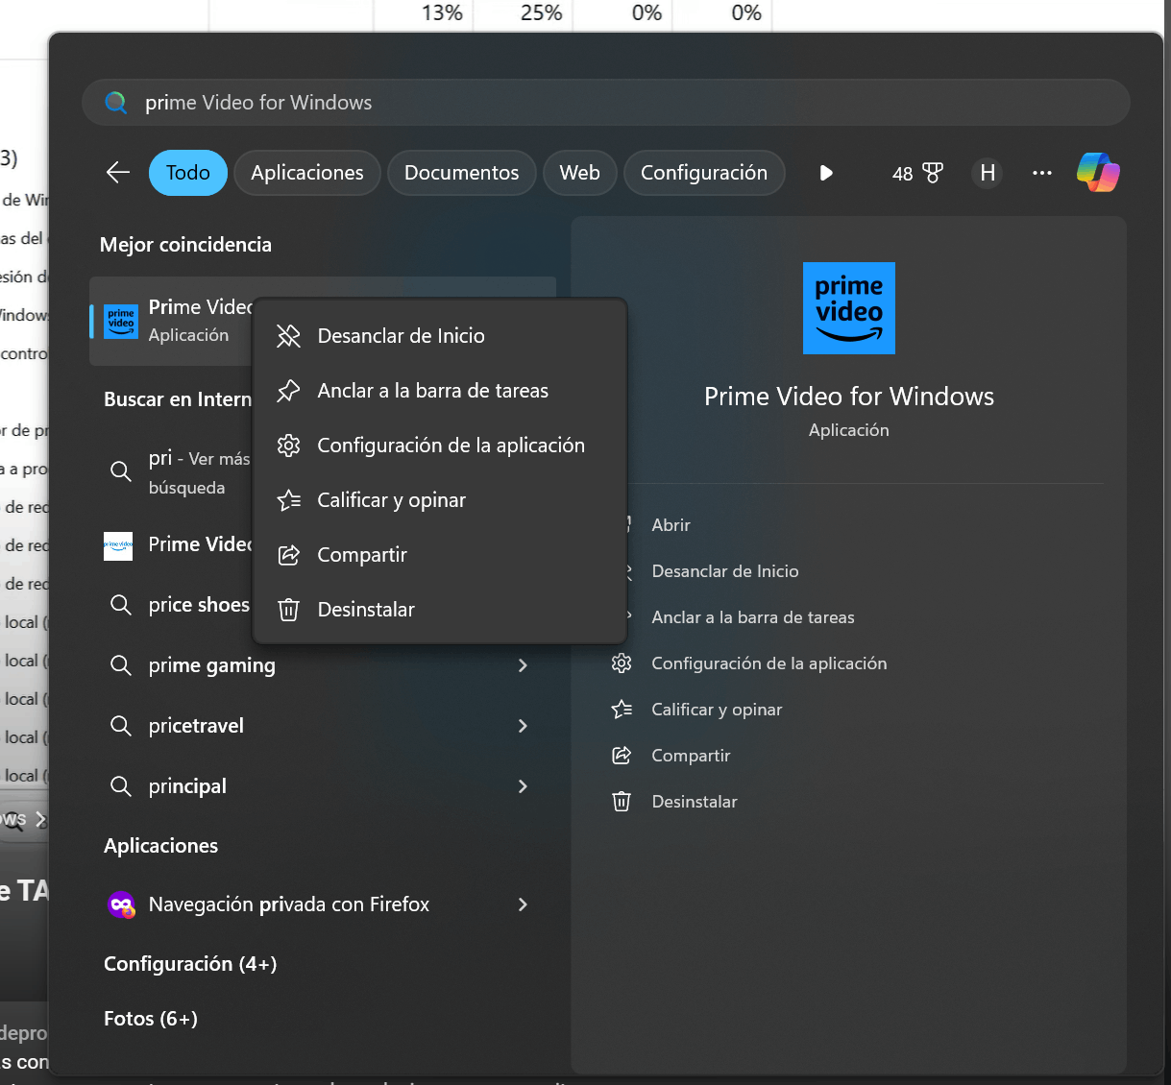Click Desinstalar in preview panel

coord(695,802)
